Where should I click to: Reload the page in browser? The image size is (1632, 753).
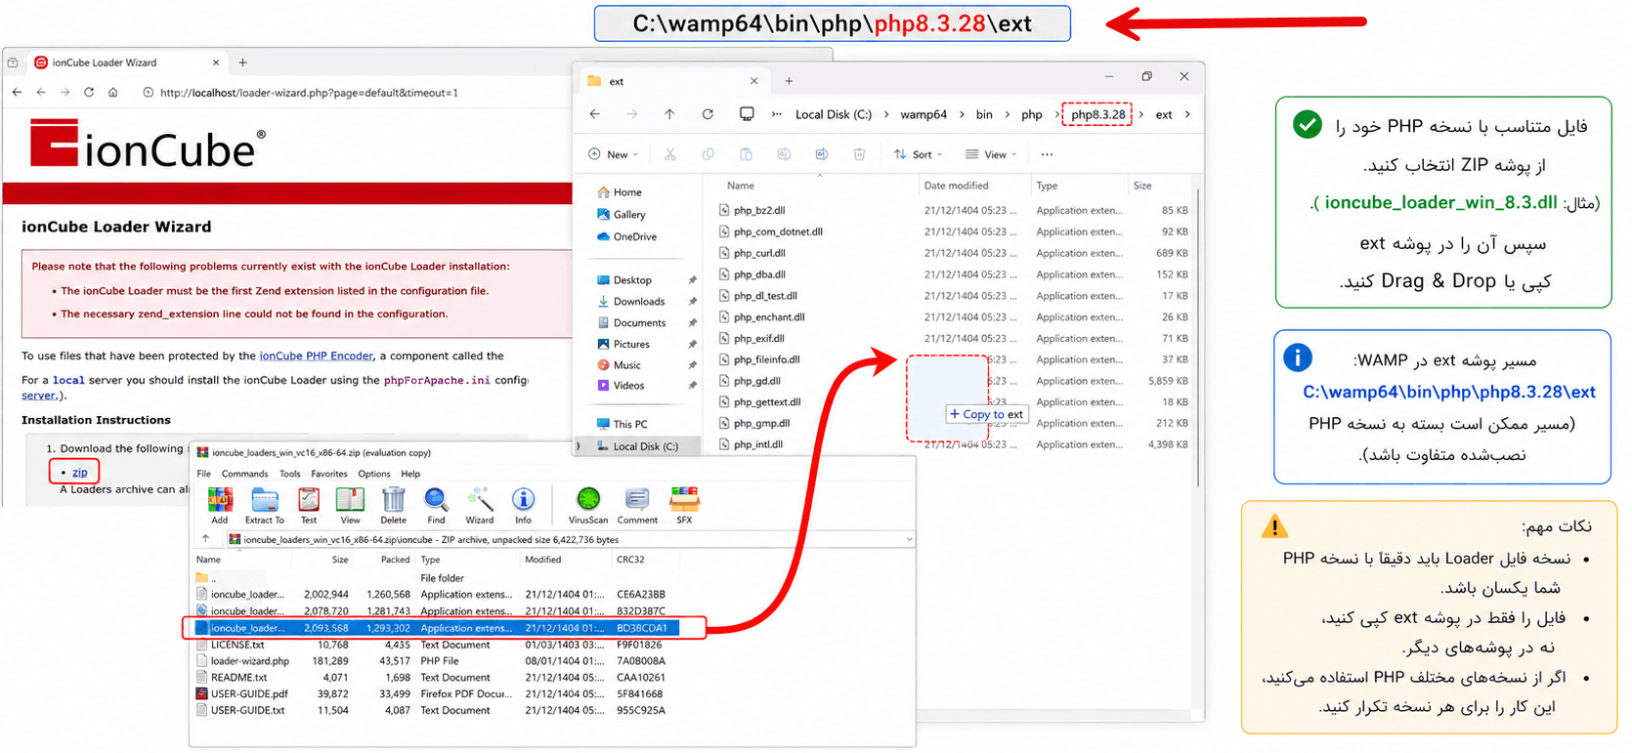point(89,92)
